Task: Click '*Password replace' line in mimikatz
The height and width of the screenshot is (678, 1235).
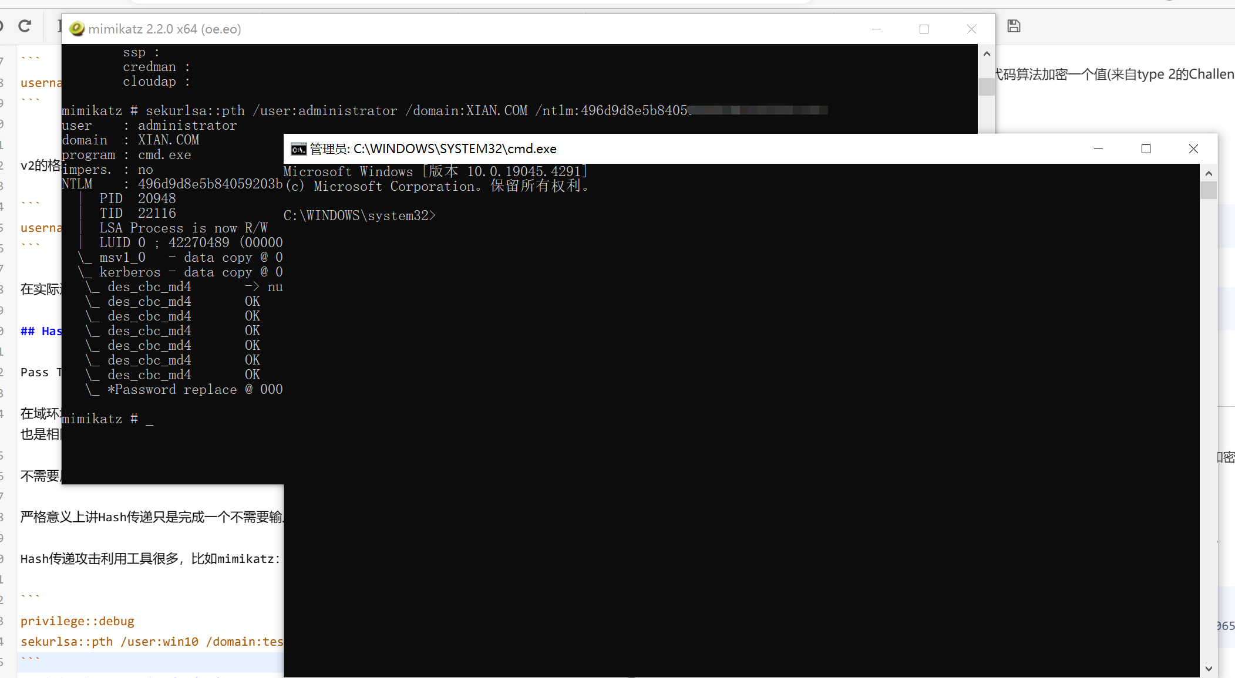Action: pos(184,389)
